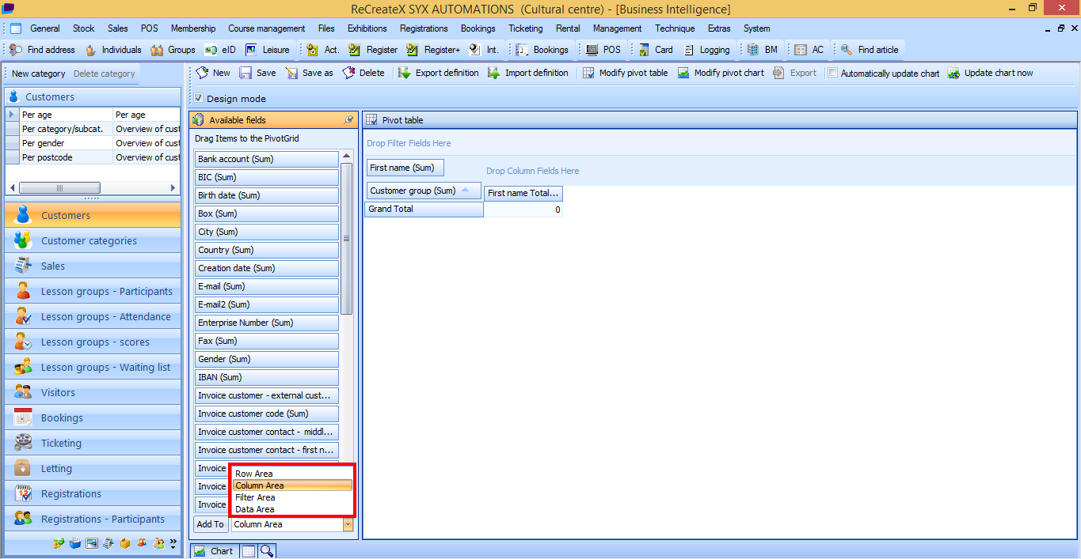Open the eID reader icon

tap(211, 50)
